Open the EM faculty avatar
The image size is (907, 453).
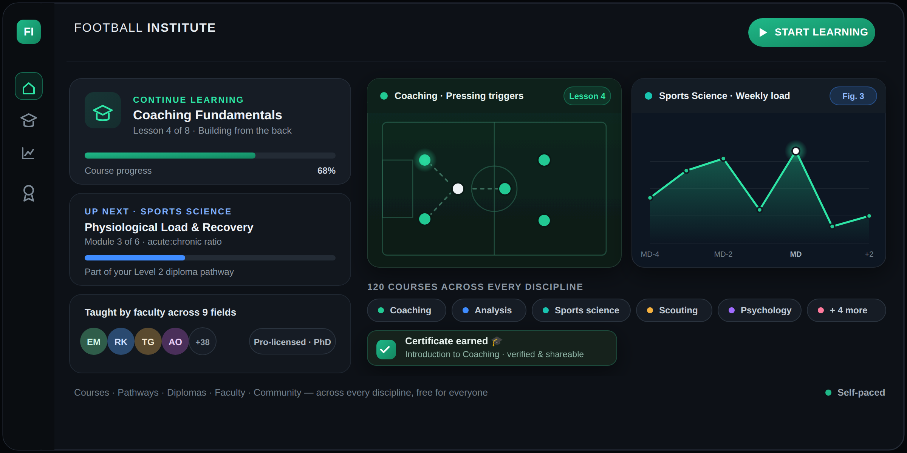[x=94, y=342]
